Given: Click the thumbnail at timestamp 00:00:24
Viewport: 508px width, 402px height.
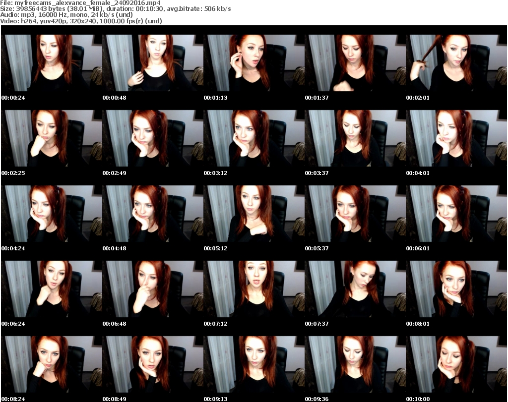Looking at the screenshot, I should pos(51,63).
